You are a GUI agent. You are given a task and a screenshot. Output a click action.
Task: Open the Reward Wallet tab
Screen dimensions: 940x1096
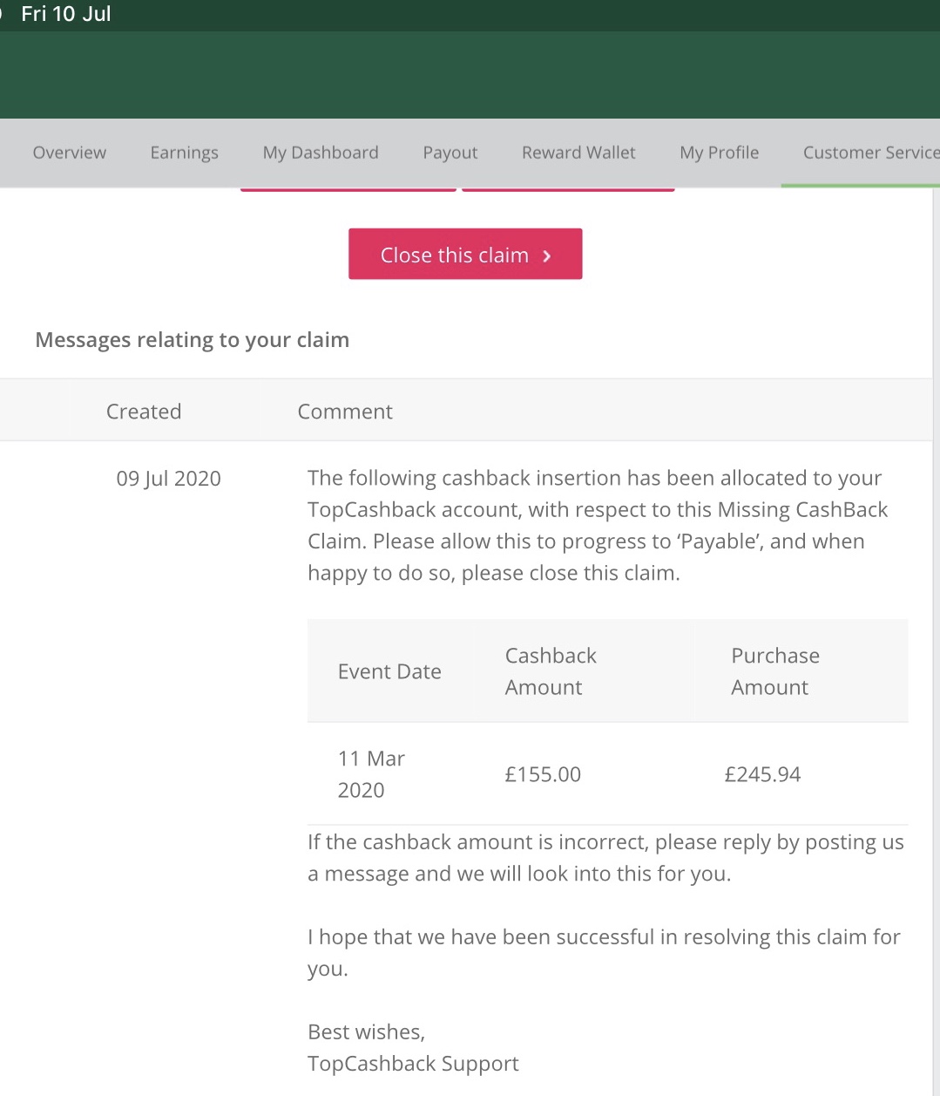point(578,153)
